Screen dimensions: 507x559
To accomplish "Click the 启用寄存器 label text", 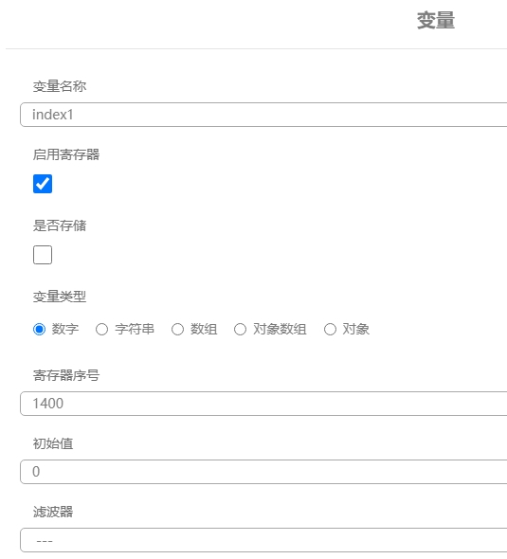I will pyautogui.click(x=66, y=154).
